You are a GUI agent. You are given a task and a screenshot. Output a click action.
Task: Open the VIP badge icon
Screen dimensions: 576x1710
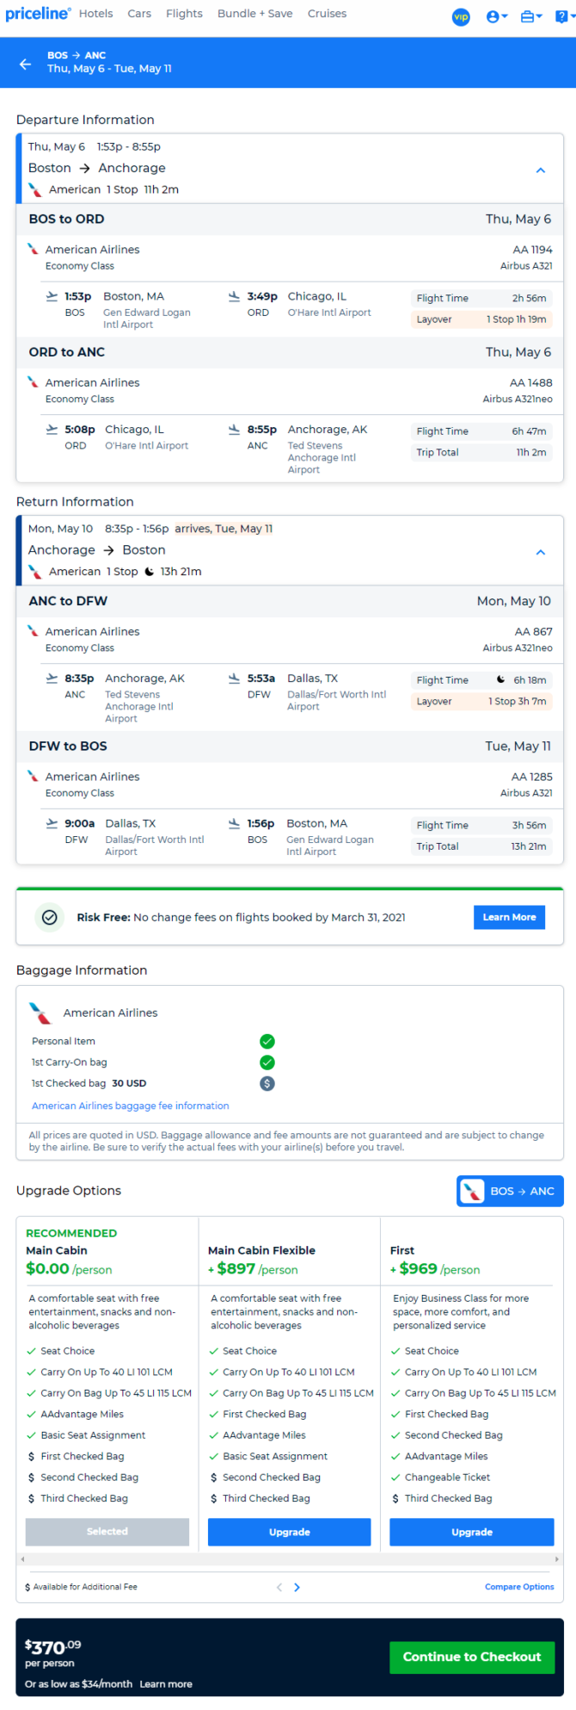[x=462, y=16]
